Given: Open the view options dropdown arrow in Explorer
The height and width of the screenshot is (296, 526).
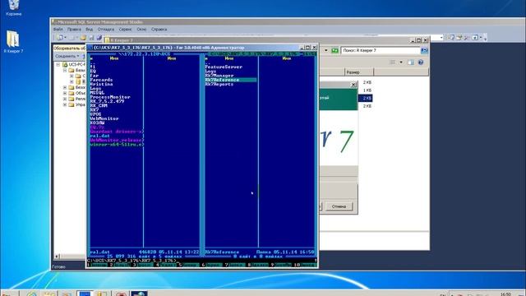Looking at the screenshot, I should (x=401, y=62).
